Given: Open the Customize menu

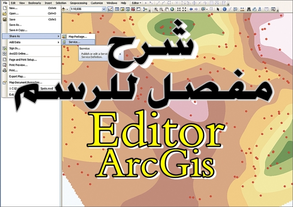Looking at the screenshot, I should tap(97, 3).
